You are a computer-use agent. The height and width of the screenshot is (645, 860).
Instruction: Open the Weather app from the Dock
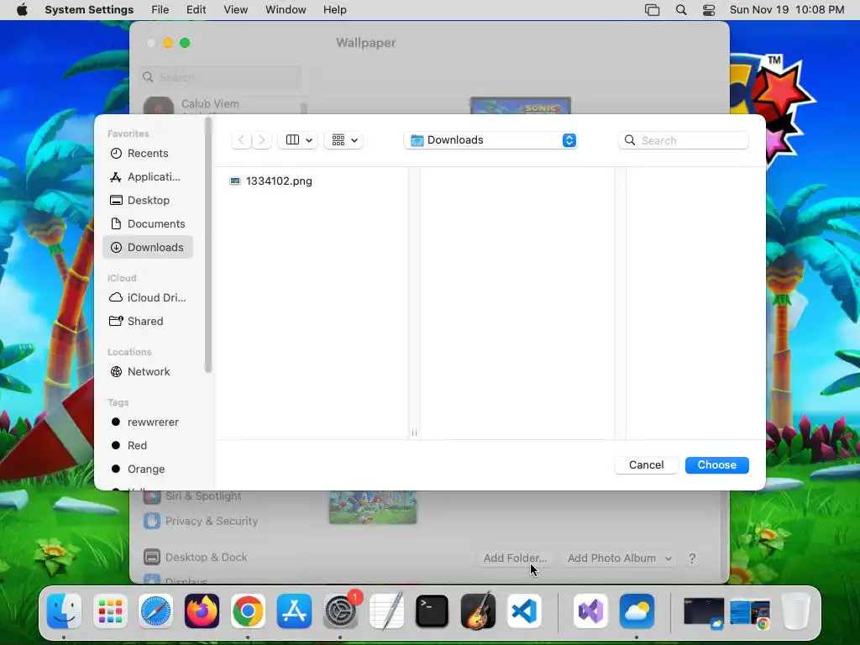click(x=637, y=611)
